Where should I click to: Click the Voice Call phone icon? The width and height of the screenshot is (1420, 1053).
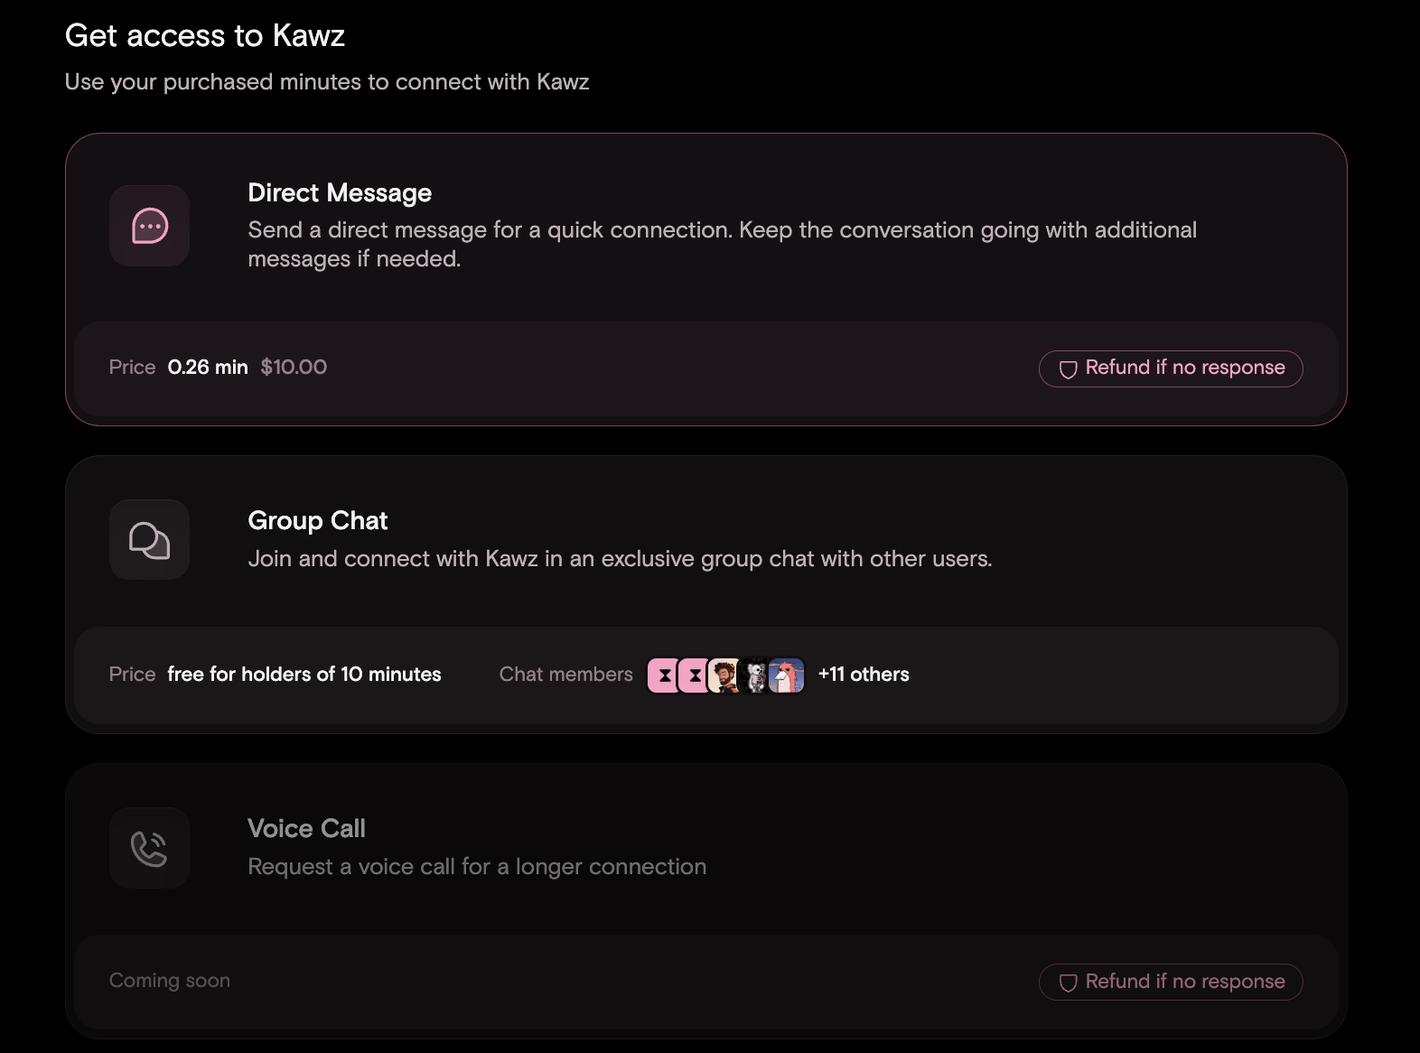tap(149, 848)
